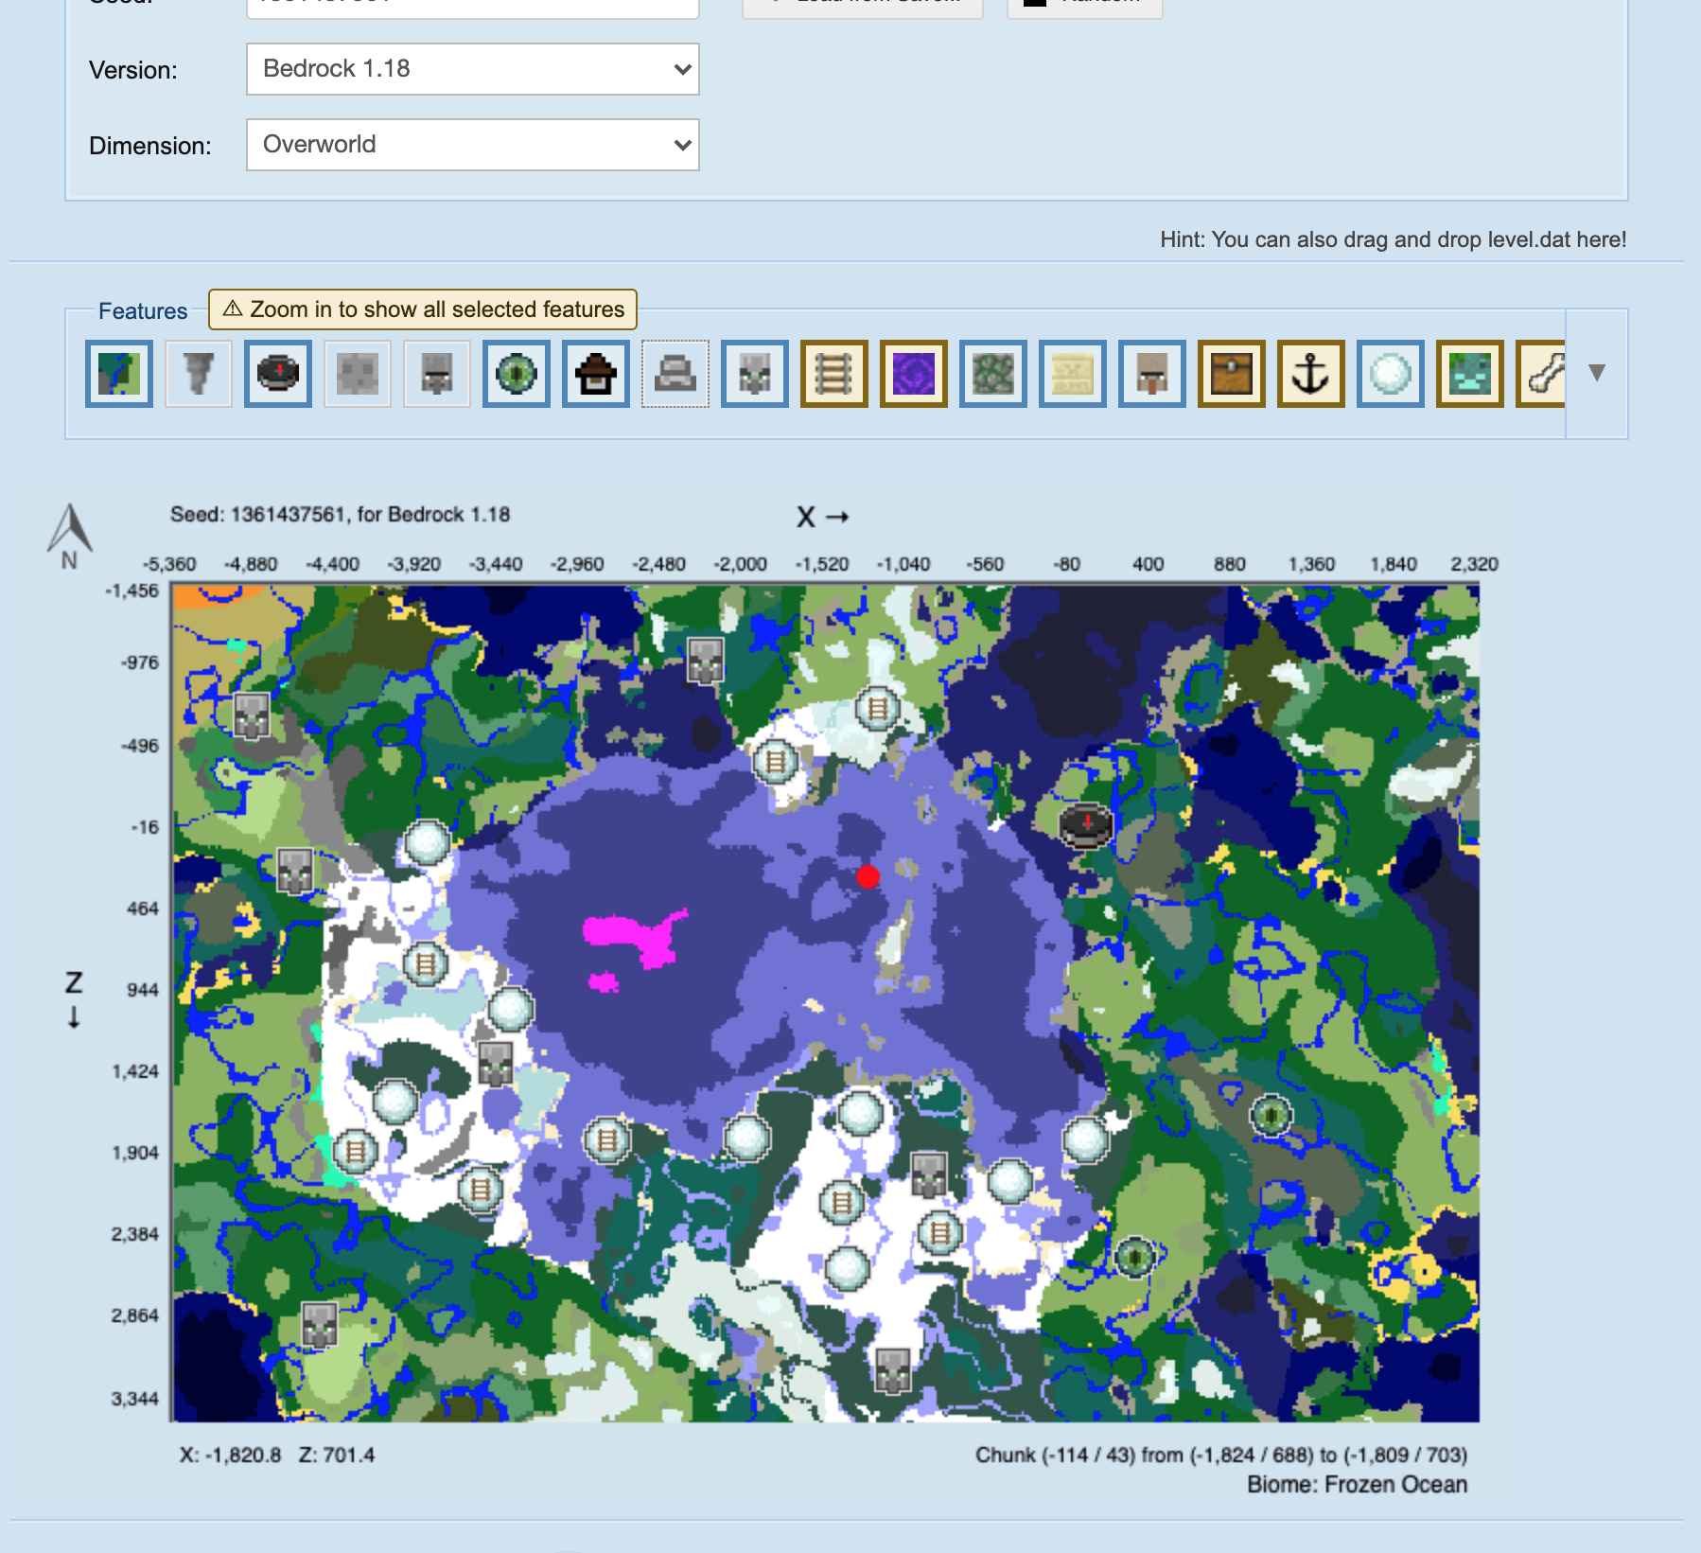Viewport: 1701px width, 1553px height.
Task: Click the mossy cobblestone feature icon
Action: pos(993,374)
